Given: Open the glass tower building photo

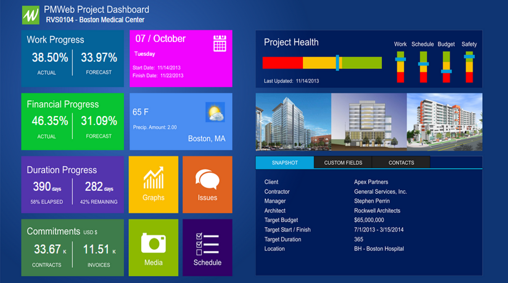Looking at the screenshot, I should click(293, 122).
